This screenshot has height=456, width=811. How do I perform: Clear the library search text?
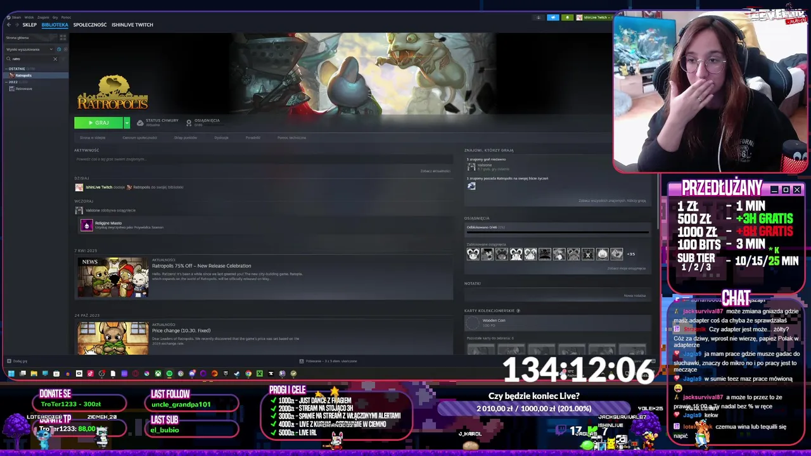pos(55,59)
